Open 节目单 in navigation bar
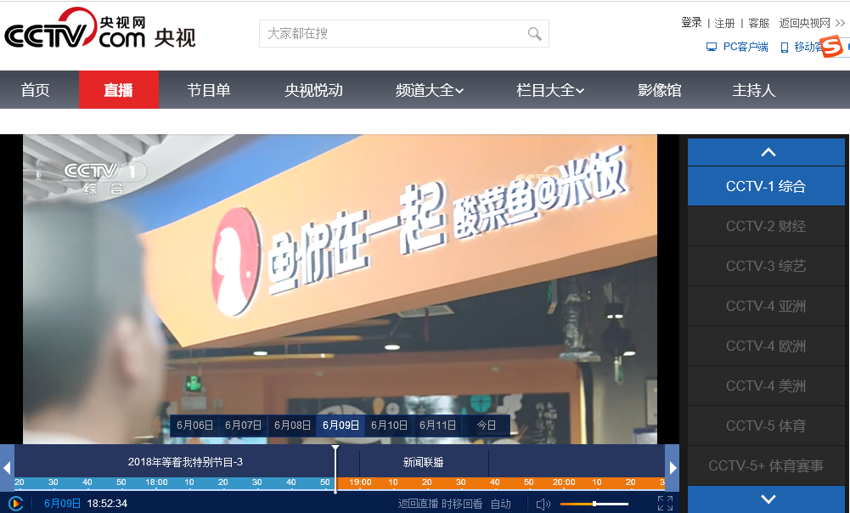This screenshot has width=850, height=513. click(x=209, y=89)
